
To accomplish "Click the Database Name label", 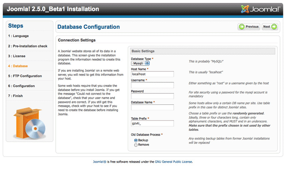I will pos(142,102).
